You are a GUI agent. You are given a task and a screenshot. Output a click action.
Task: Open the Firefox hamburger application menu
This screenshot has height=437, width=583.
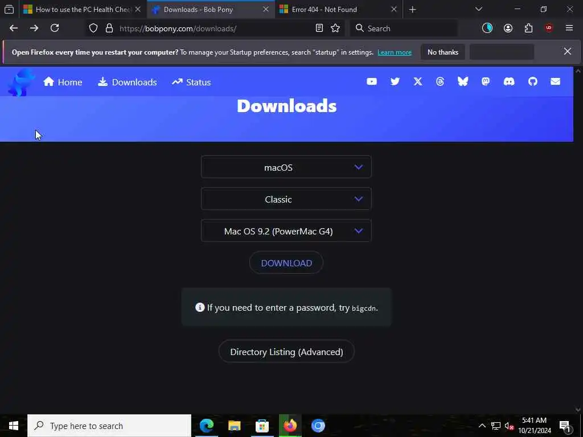point(569,28)
